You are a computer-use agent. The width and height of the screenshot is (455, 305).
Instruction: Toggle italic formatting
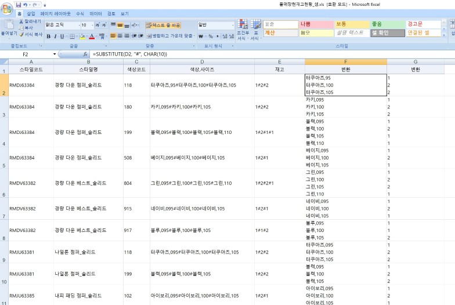point(55,36)
